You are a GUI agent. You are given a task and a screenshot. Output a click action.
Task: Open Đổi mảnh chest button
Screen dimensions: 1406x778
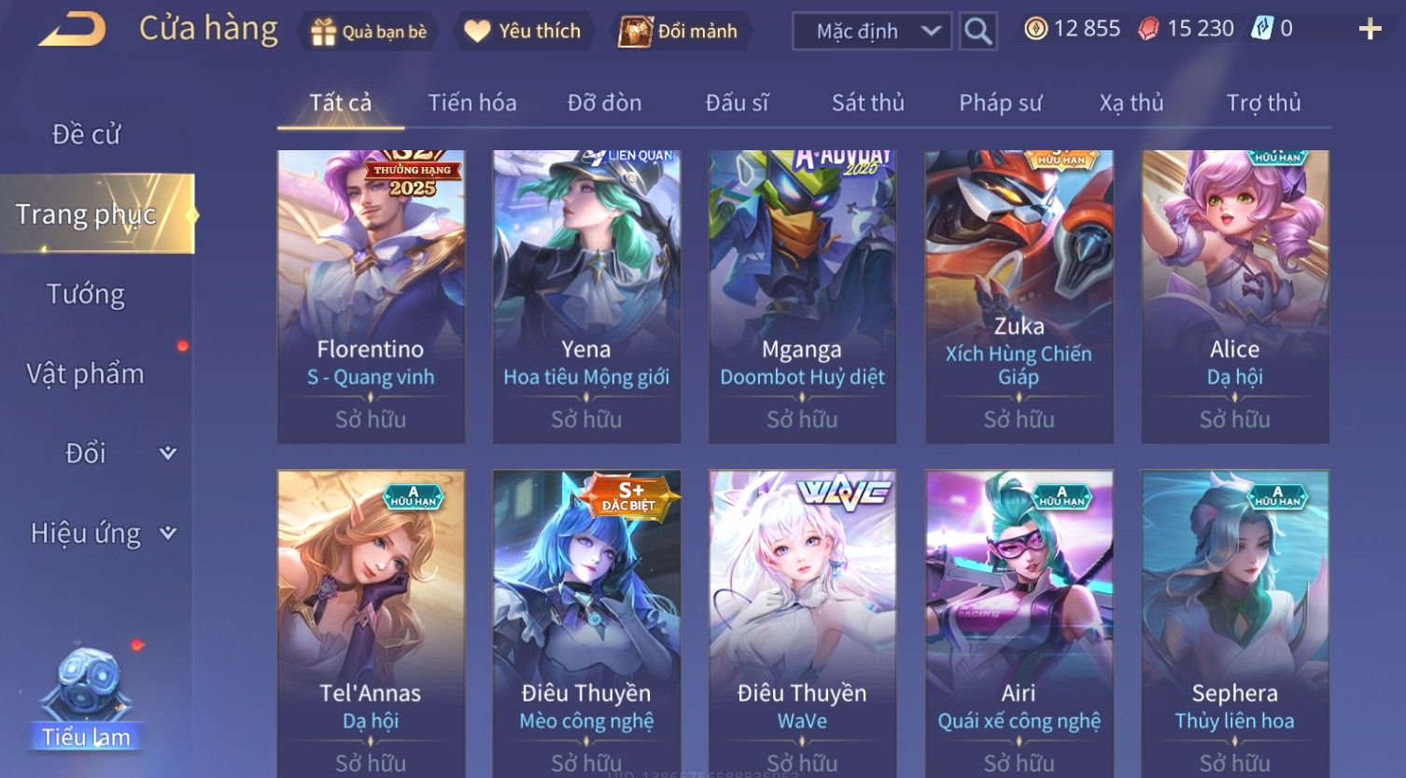tap(678, 31)
